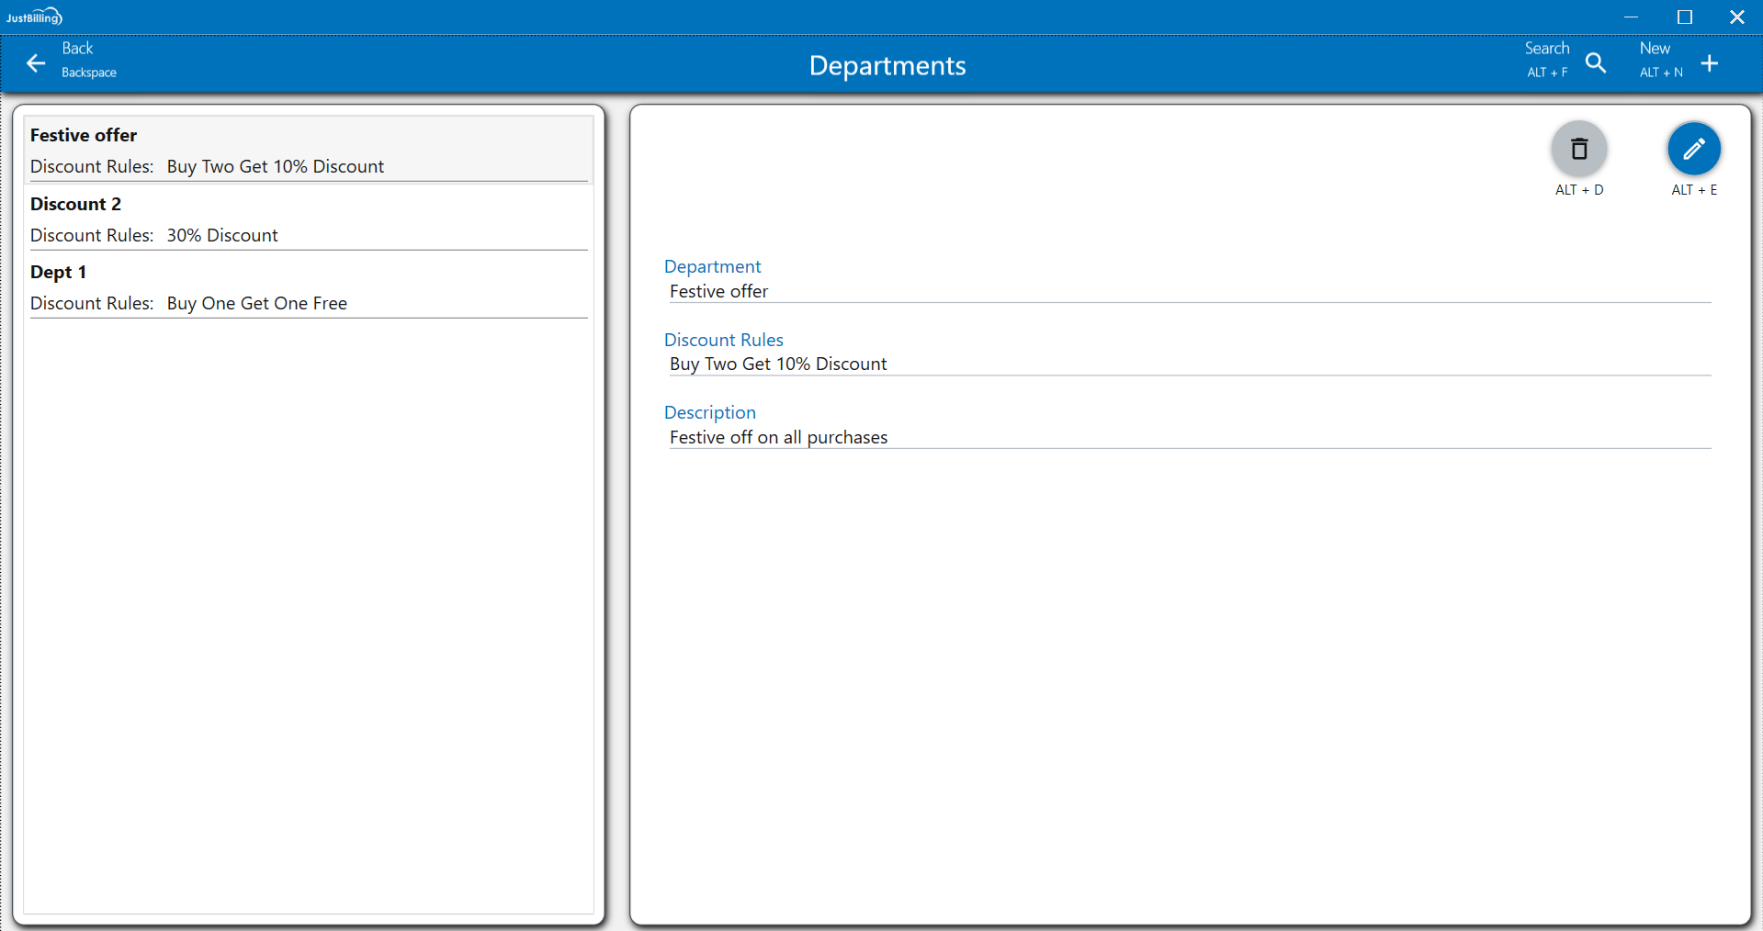Click the Discount Rules field in details
This screenshot has height=931, width=1763.
[x=778, y=365]
